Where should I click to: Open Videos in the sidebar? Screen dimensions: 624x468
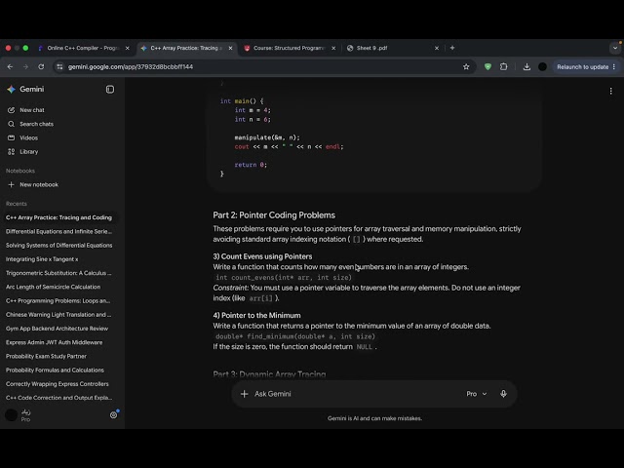point(28,137)
